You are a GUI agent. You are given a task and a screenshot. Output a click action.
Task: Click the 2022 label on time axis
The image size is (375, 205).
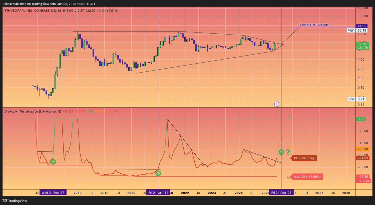point(185,193)
